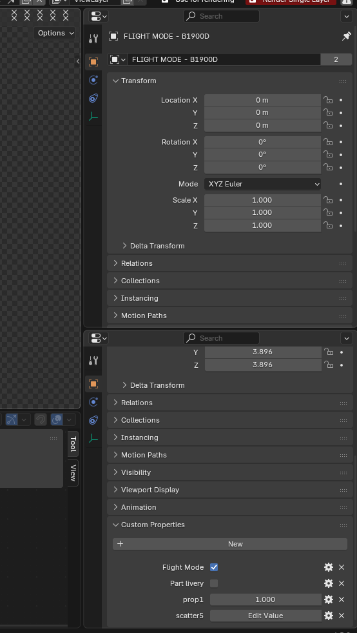This screenshot has width=357, height=633.
Task: Open Object Data tab in lower Properties editor
Action: tap(93, 438)
